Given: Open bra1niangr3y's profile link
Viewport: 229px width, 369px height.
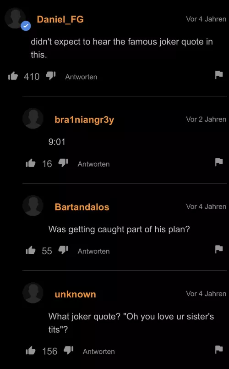Looking at the screenshot, I should point(84,120).
